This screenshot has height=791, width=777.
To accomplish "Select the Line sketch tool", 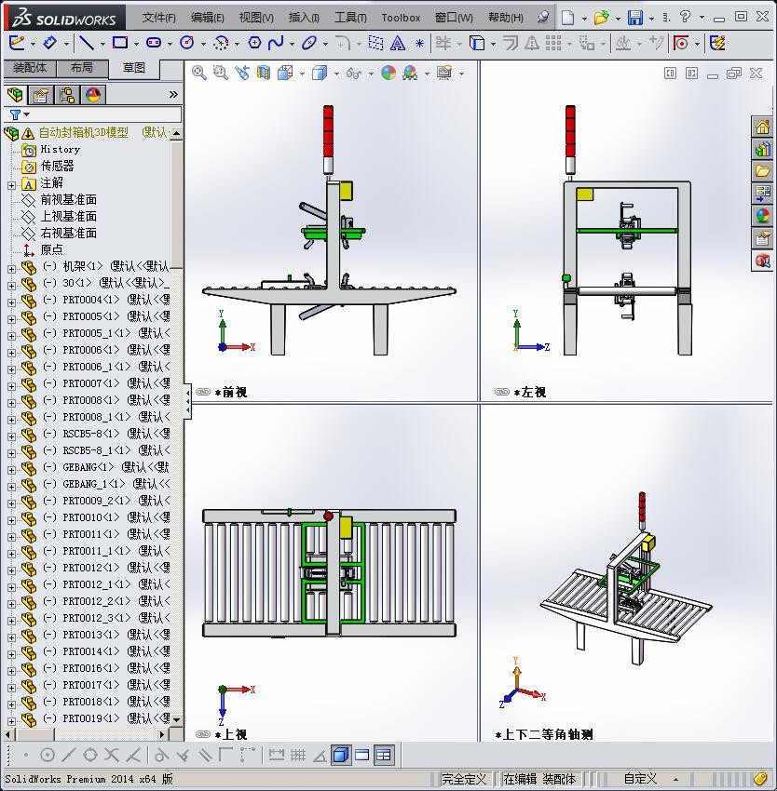I will coord(87,43).
